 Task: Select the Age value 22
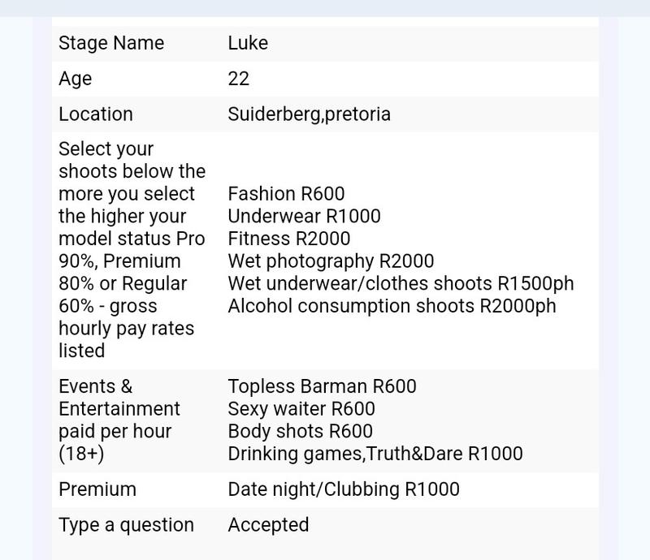(x=238, y=79)
